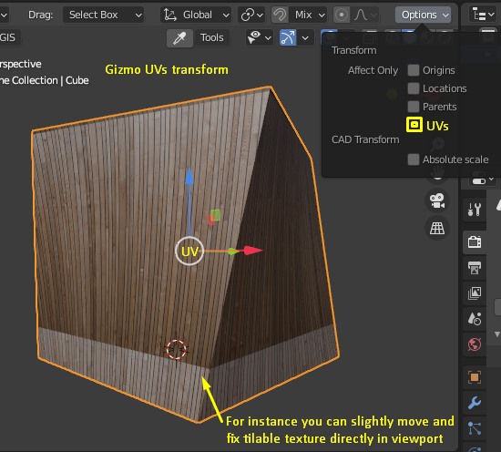Click the Drag: label in header

point(41,15)
